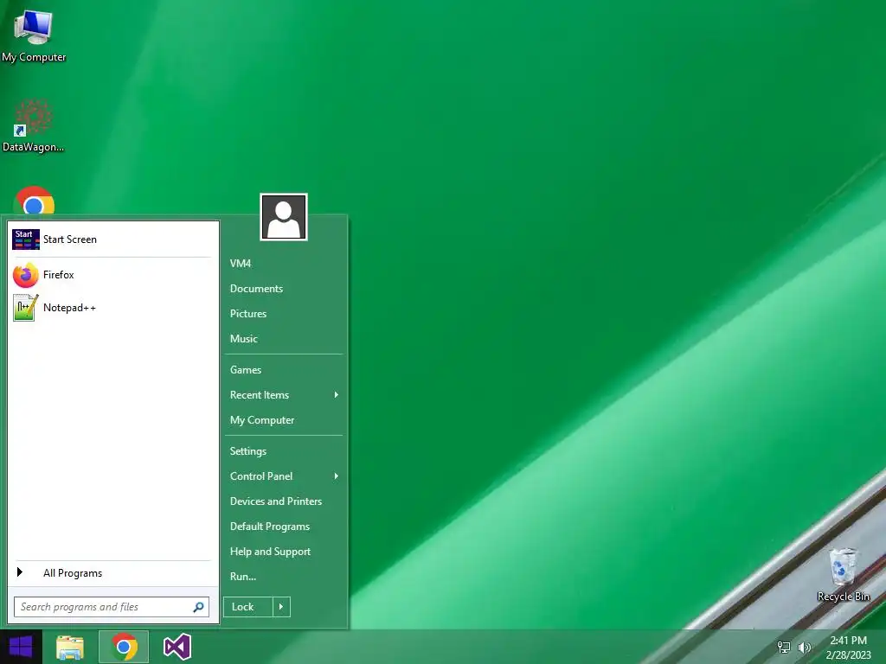Open the power options arrow beside Lock
The height and width of the screenshot is (664, 886).
point(281,607)
